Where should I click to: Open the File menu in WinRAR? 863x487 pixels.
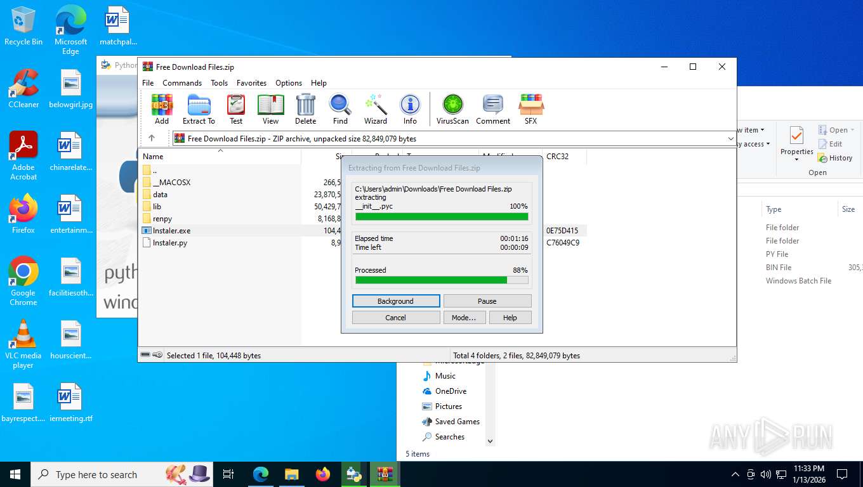148,83
